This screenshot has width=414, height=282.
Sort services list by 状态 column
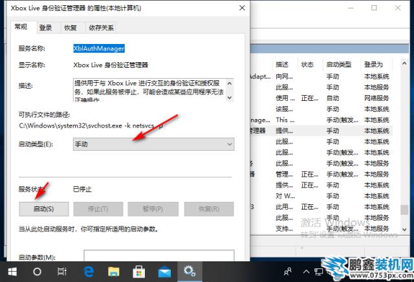click(310, 65)
